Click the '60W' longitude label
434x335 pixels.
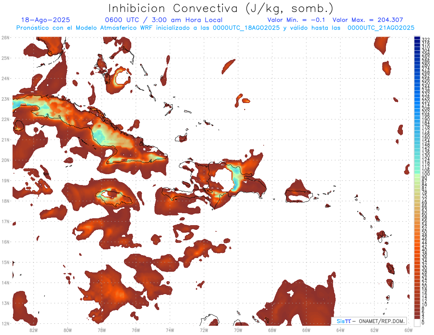click(x=409, y=330)
